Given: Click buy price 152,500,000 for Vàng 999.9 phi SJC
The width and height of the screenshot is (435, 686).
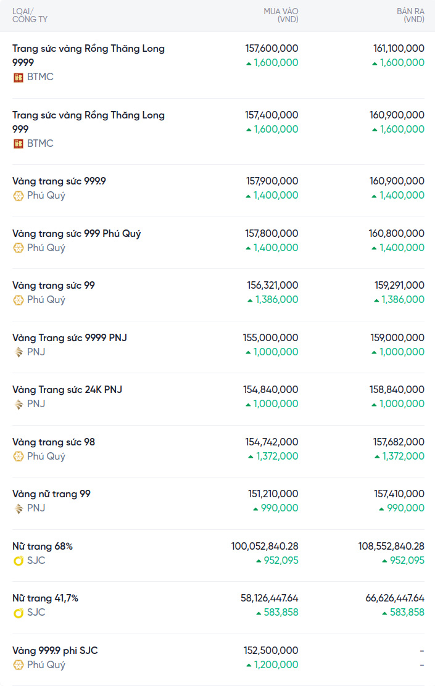Looking at the screenshot, I should 271,650.
